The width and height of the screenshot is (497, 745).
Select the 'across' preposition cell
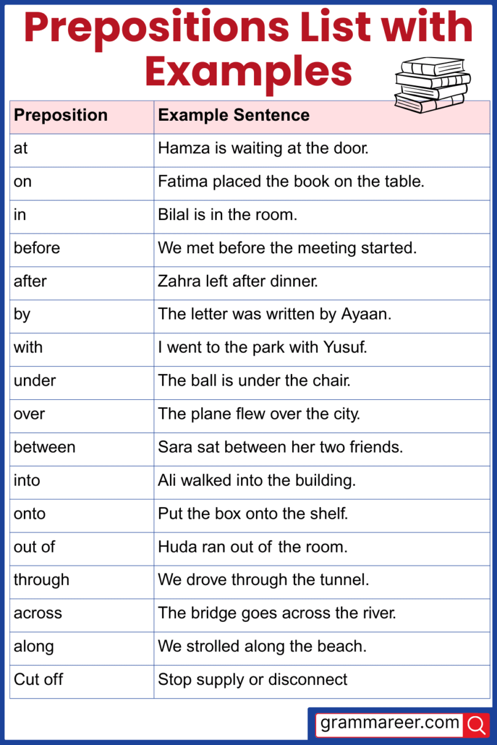38,613
